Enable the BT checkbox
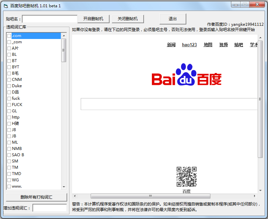 (x=9, y=61)
